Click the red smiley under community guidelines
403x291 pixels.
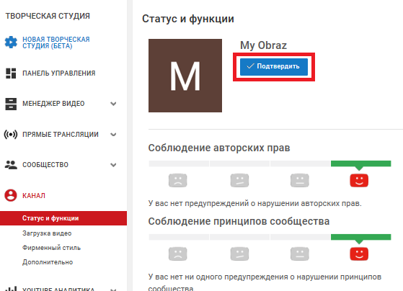tap(359, 254)
